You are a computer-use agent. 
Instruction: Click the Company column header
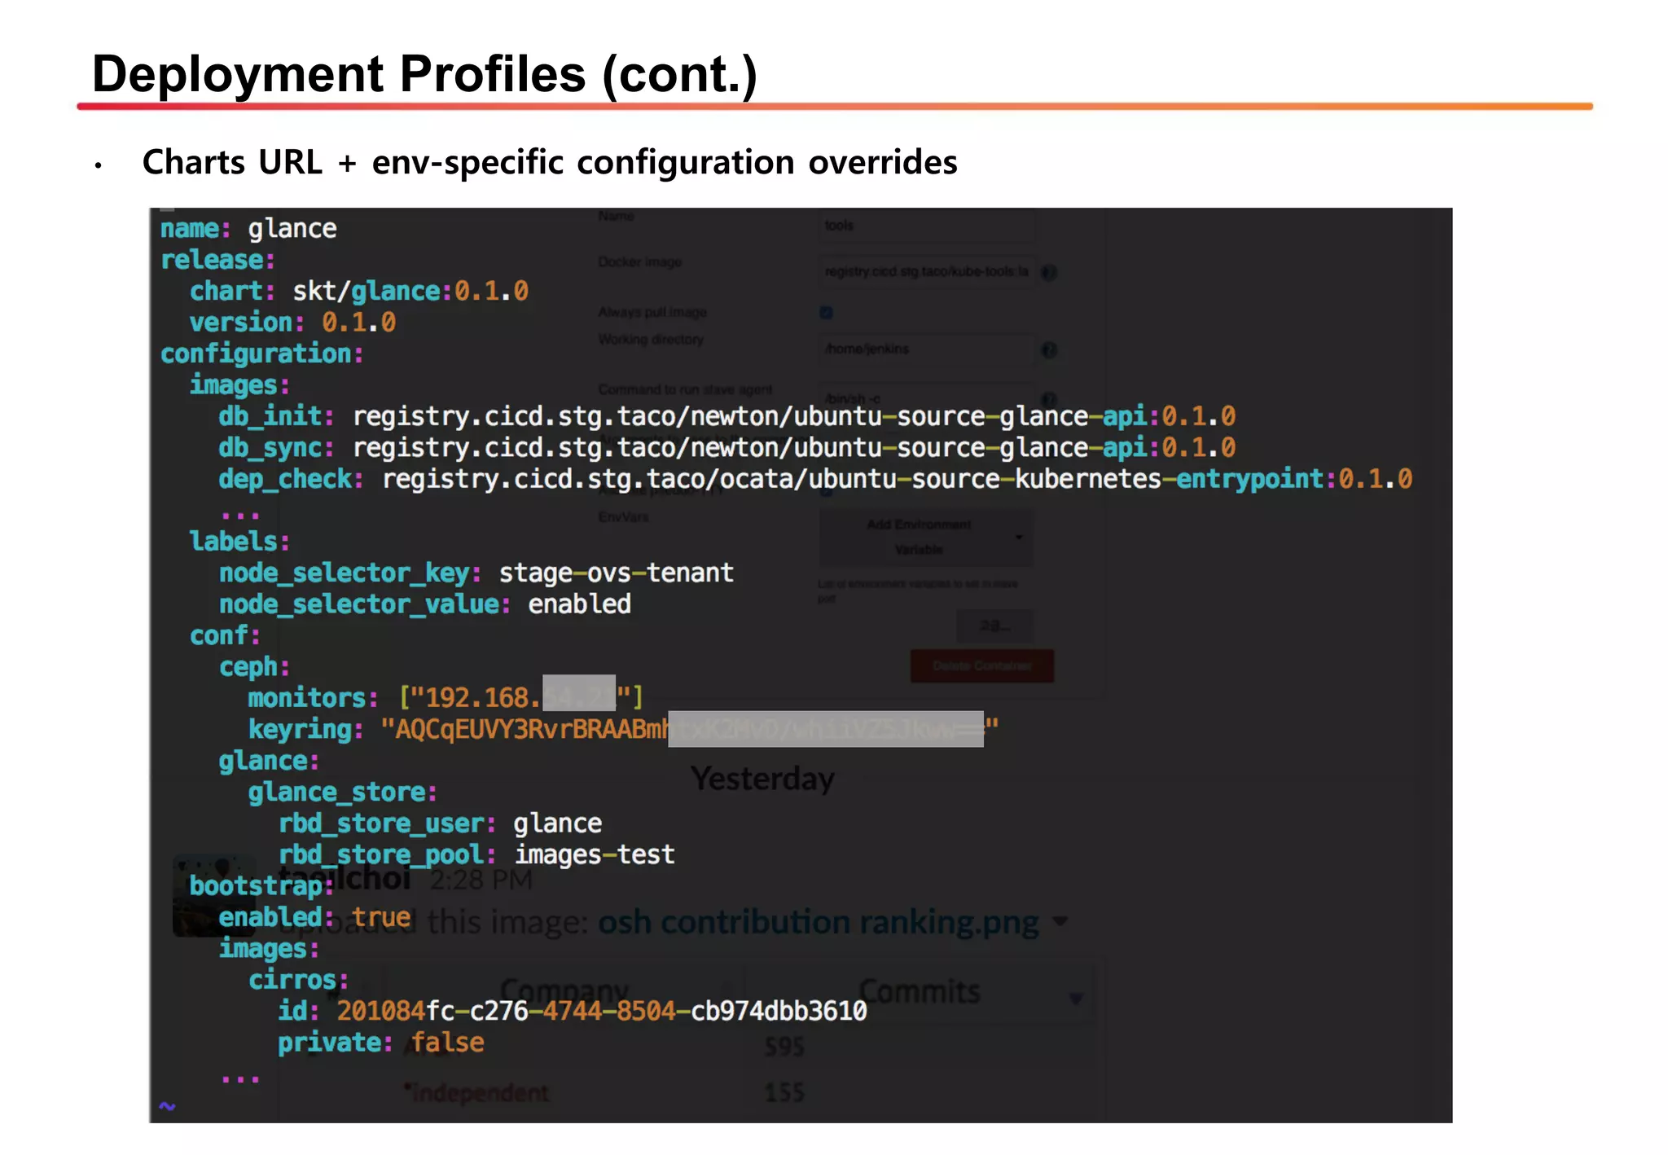[564, 991]
